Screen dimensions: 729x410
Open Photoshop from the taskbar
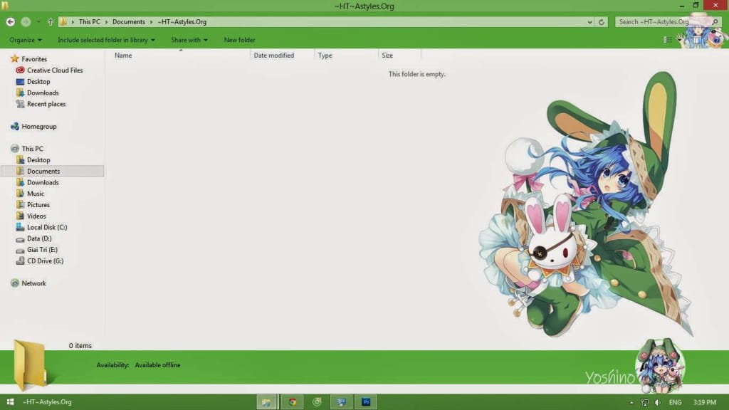(367, 401)
